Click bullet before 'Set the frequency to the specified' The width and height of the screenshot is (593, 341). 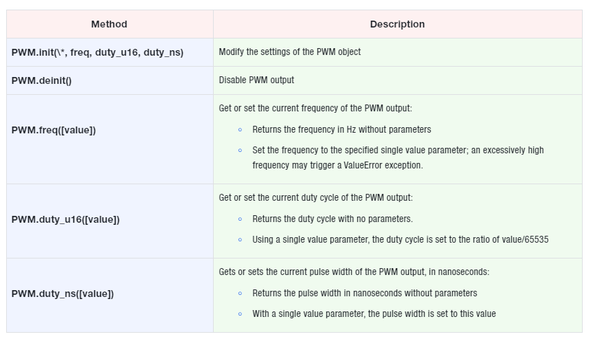click(x=240, y=151)
